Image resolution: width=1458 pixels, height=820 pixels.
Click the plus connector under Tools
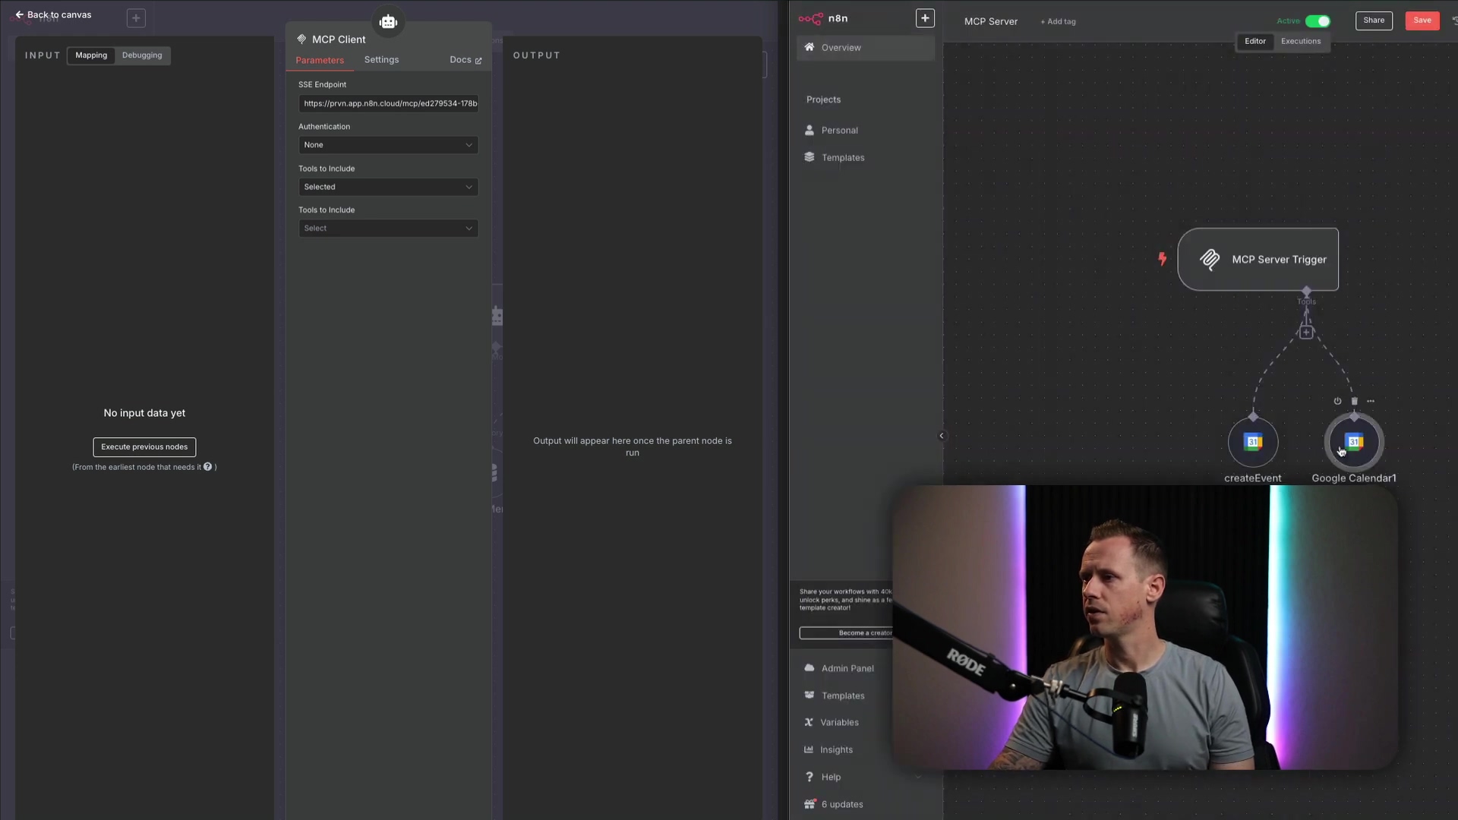pyautogui.click(x=1306, y=333)
